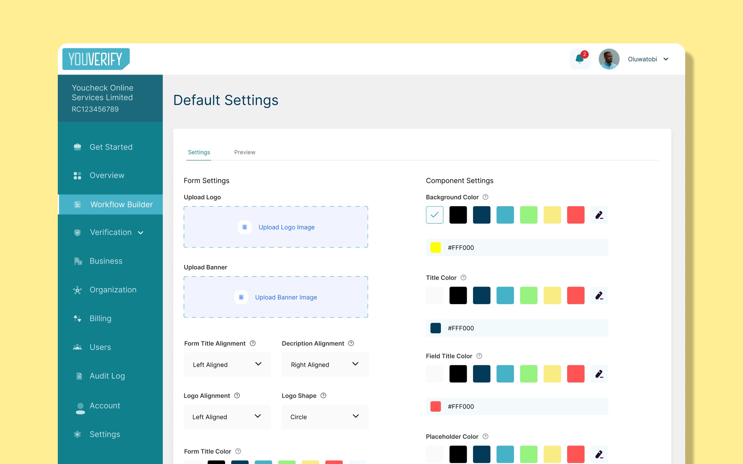Open the notifications bell icon
This screenshot has height=464, width=743.
coord(580,59)
